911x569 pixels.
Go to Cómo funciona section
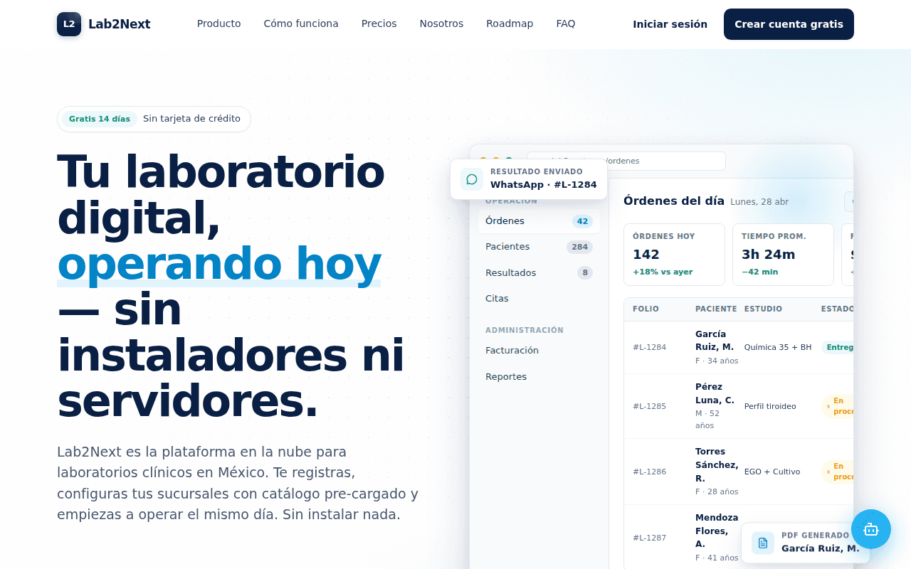click(x=301, y=23)
